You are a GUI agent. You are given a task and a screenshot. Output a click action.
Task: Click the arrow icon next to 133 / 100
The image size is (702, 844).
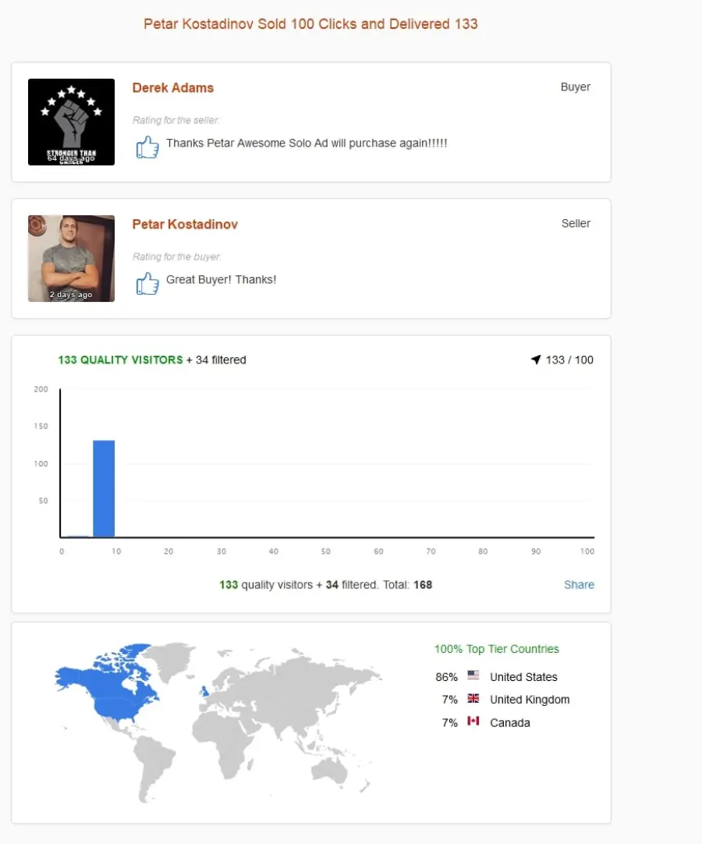[x=536, y=360]
